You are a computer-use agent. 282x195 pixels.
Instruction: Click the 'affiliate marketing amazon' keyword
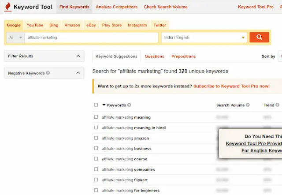125,138
